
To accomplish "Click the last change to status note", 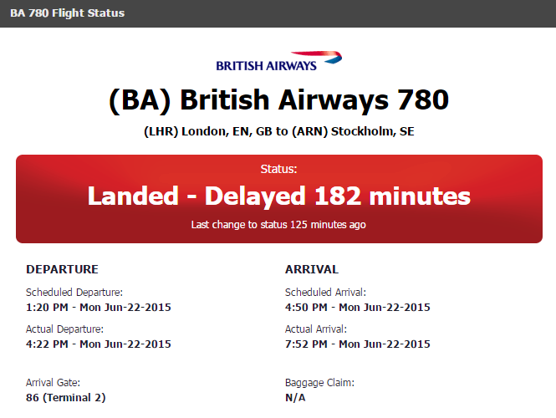I will click(278, 225).
